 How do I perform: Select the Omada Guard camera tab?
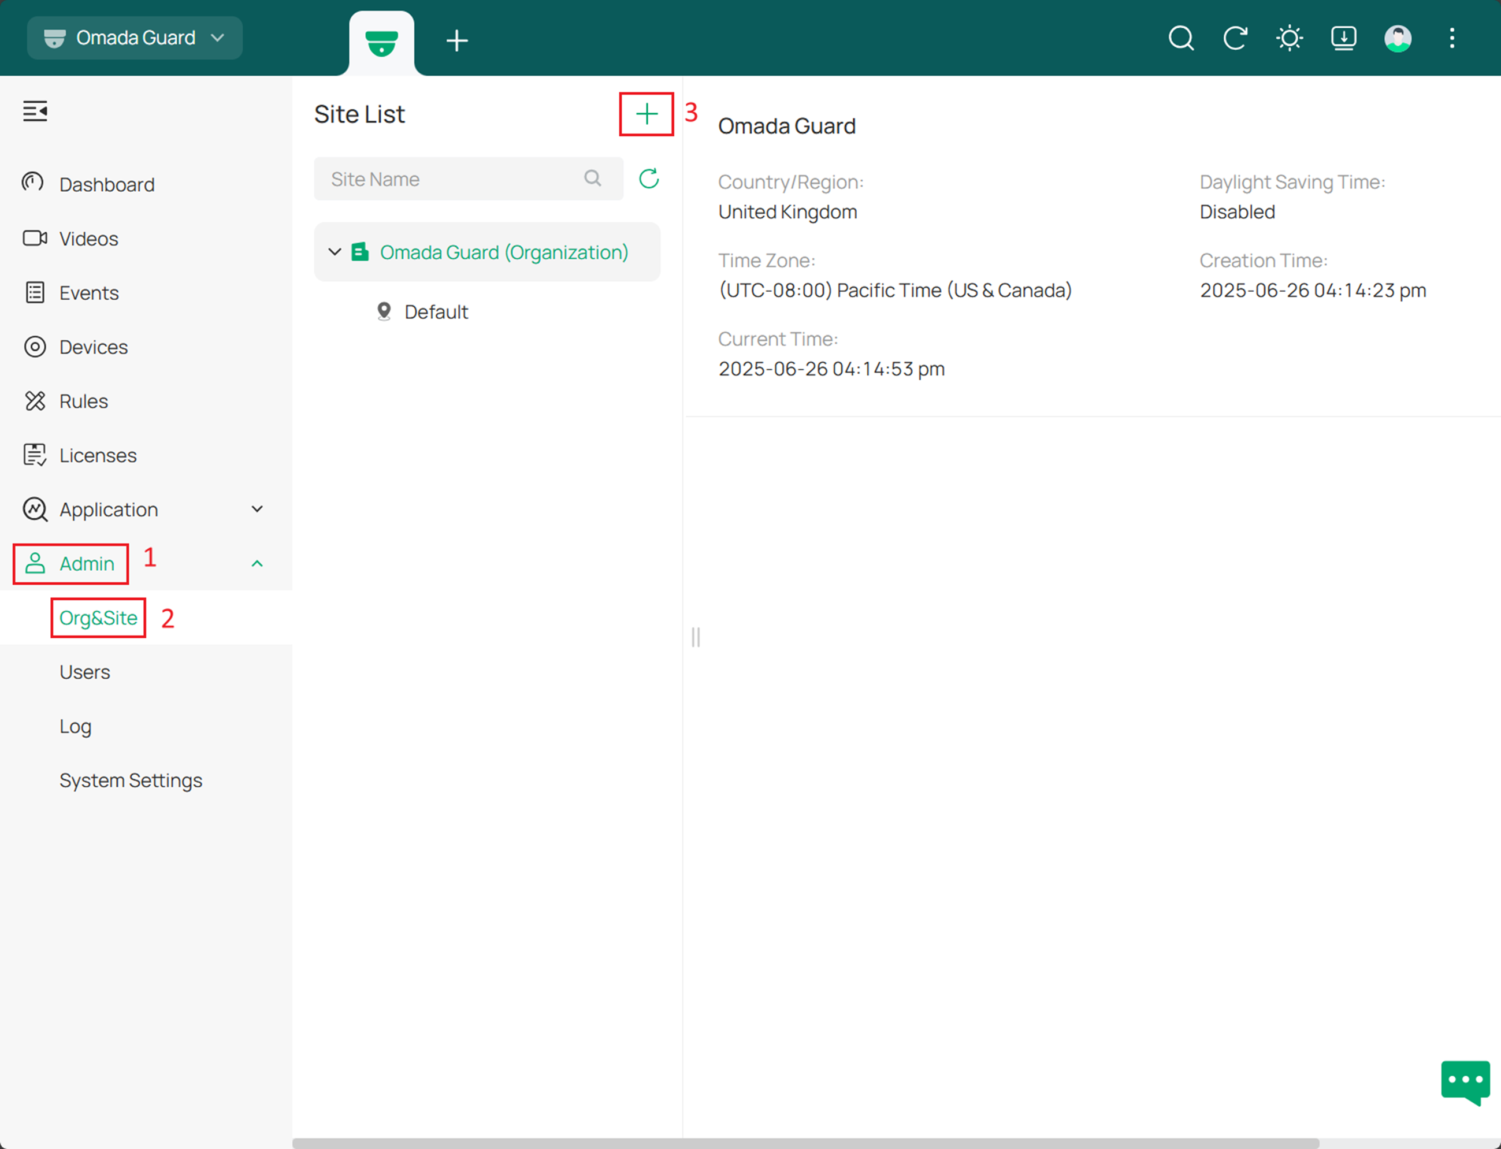click(381, 43)
